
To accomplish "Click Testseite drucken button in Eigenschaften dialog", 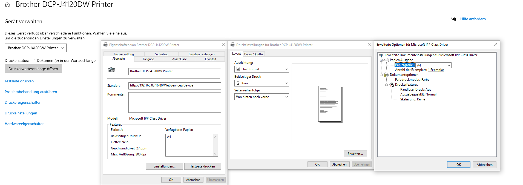I will tap(203, 166).
